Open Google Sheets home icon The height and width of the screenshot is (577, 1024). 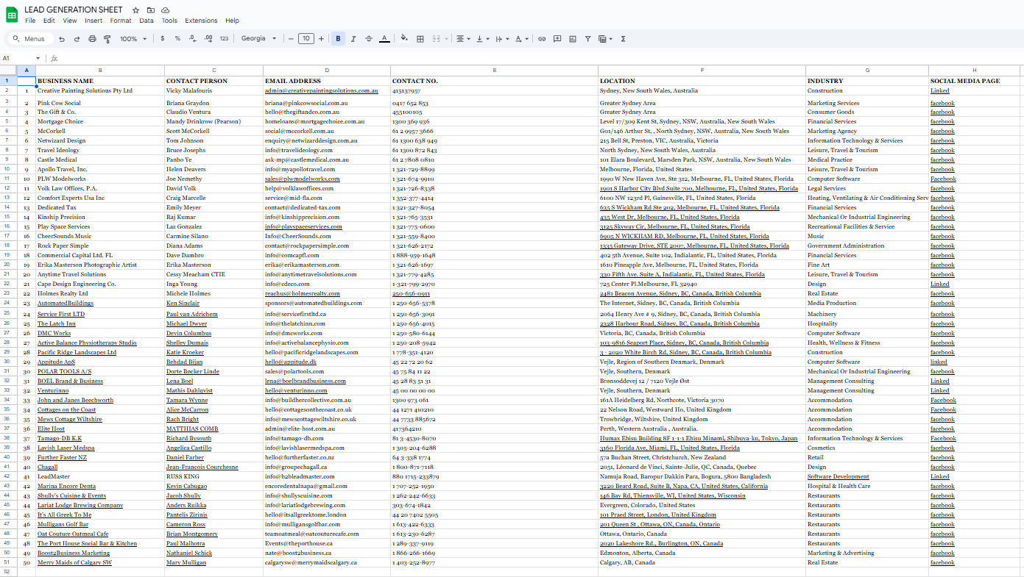12,14
